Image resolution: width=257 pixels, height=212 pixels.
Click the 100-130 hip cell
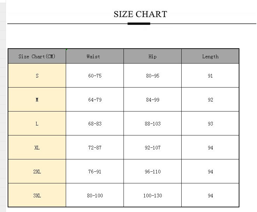[x=152, y=195]
